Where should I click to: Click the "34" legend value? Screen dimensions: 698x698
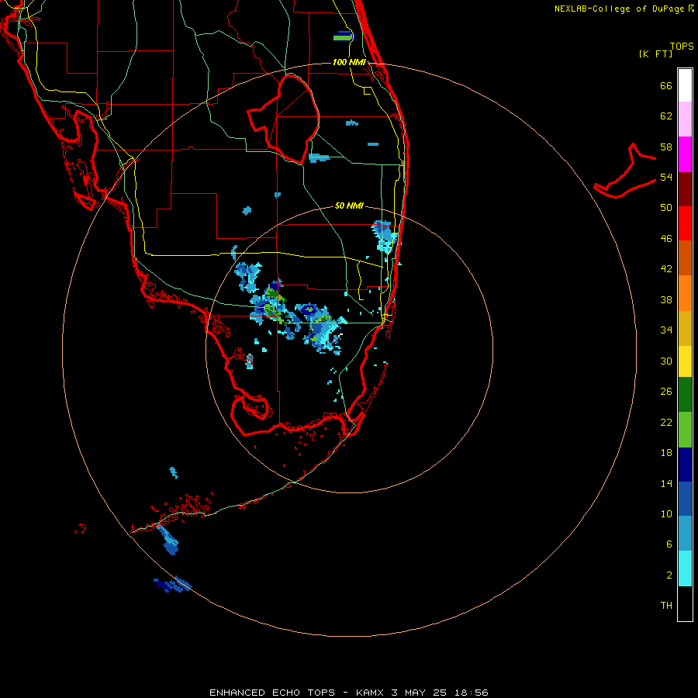(x=666, y=330)
